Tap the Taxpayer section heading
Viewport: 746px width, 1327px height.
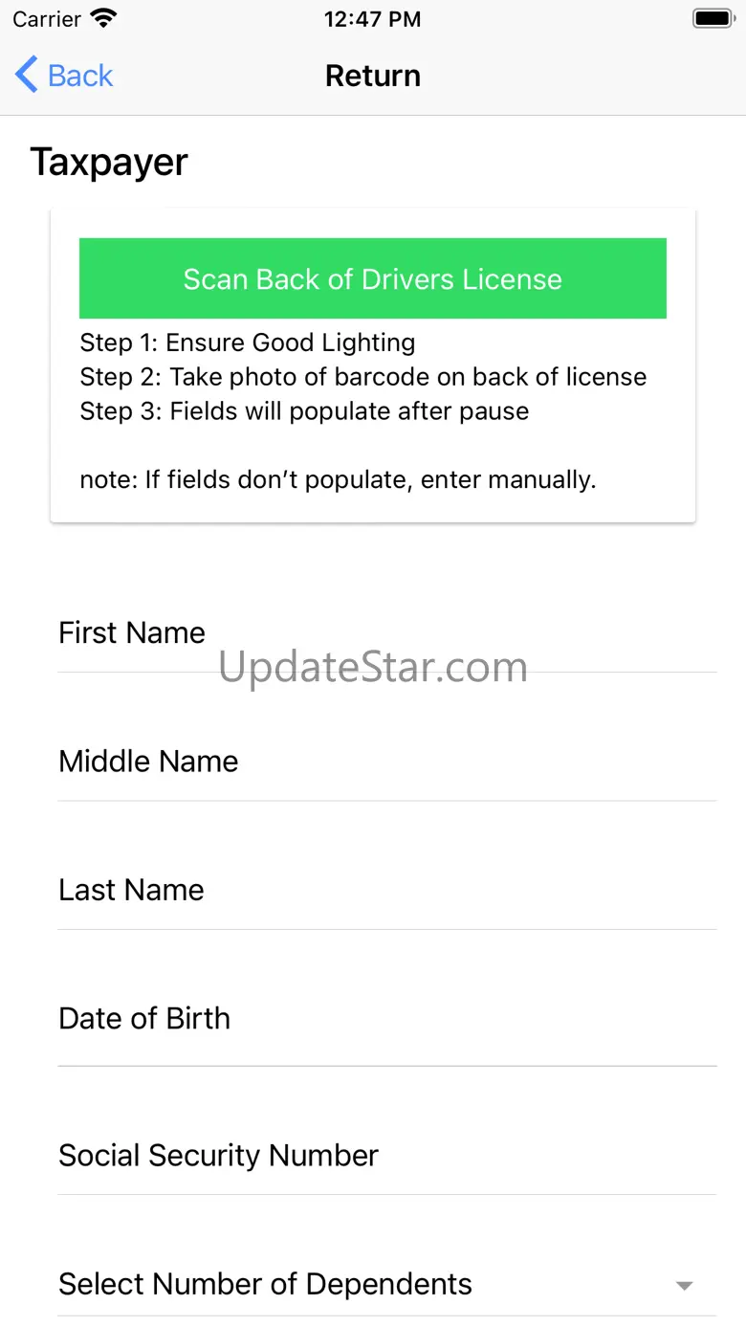coord(109,163)
